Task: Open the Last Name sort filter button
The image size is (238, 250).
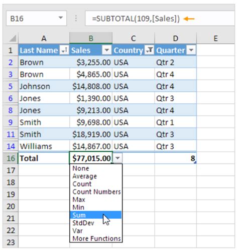Action: [x=64, y=50]
